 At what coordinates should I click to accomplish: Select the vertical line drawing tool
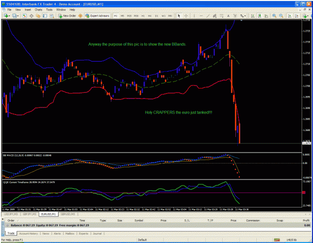pos(194,15)
